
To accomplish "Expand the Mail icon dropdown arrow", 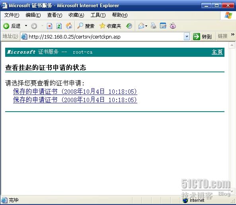I will 146,26.
